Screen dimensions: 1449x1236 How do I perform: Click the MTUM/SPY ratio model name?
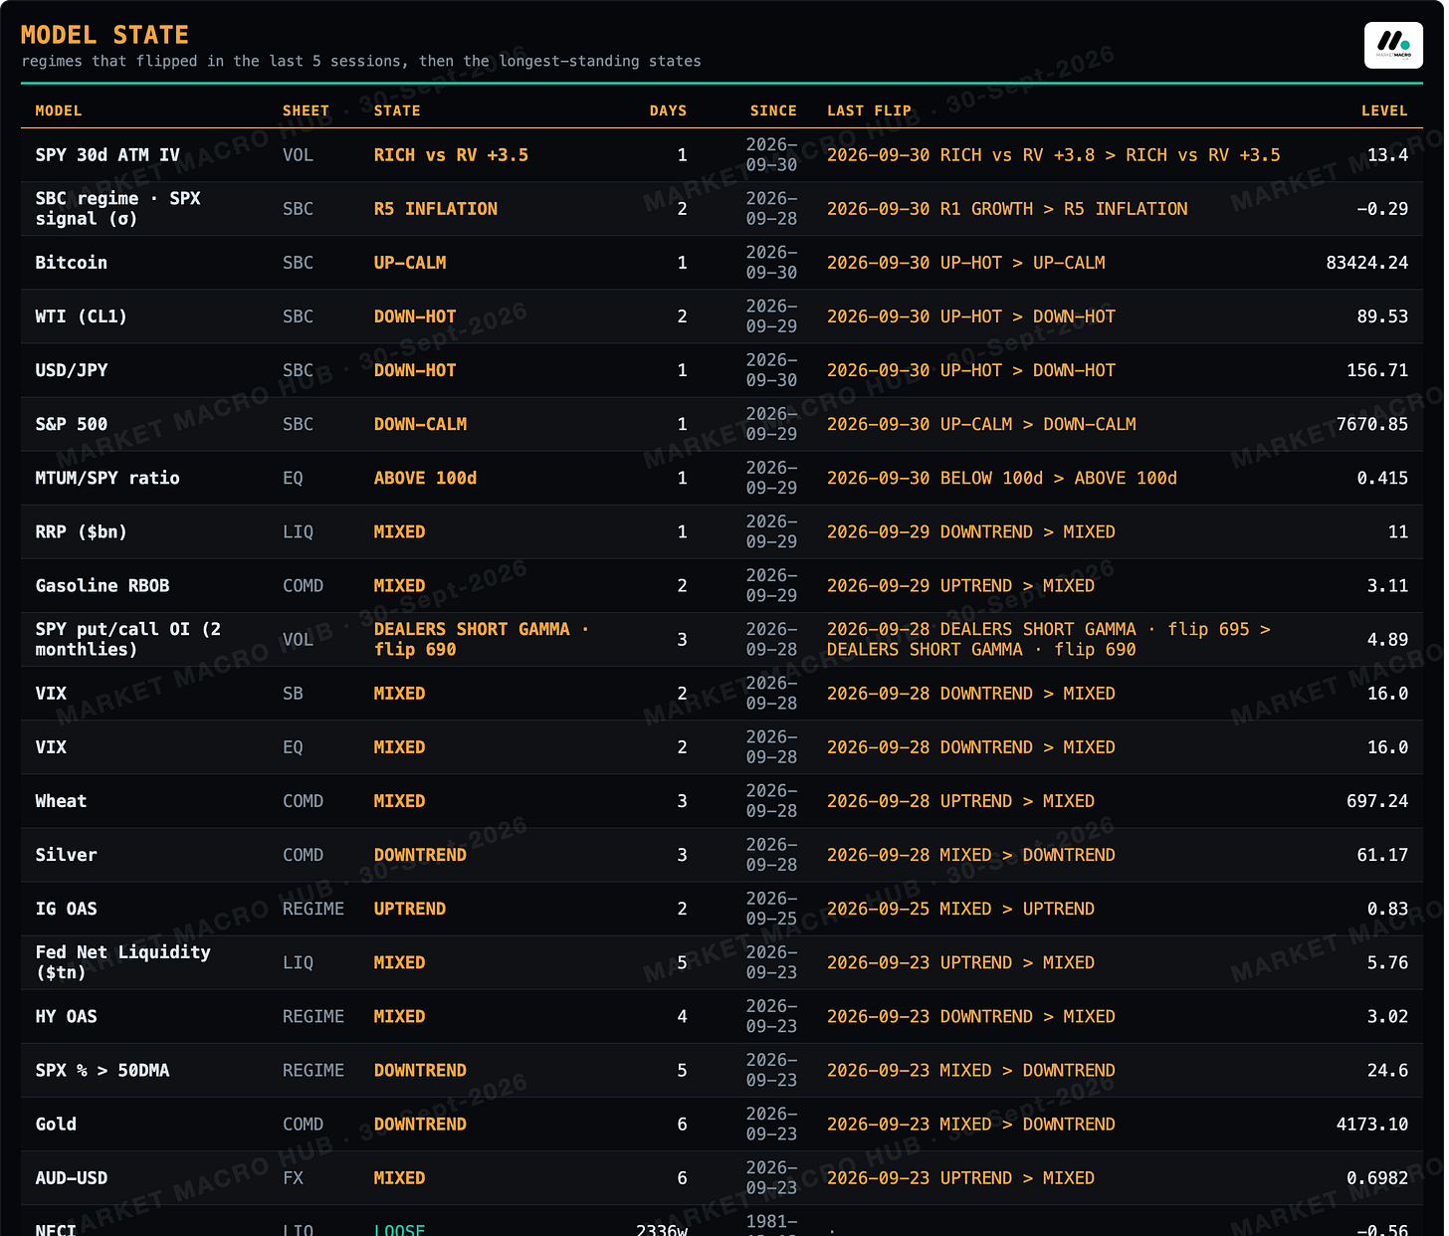click(x=107, y=478)
